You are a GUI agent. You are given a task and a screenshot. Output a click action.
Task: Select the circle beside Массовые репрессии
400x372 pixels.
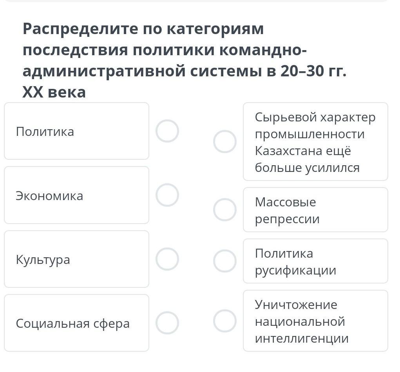225,209
